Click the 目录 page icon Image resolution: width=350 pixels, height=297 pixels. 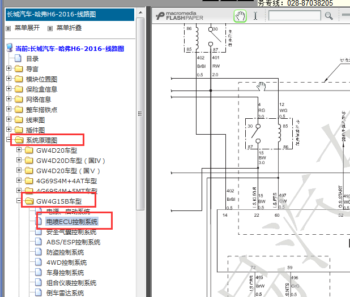[18, 58]
